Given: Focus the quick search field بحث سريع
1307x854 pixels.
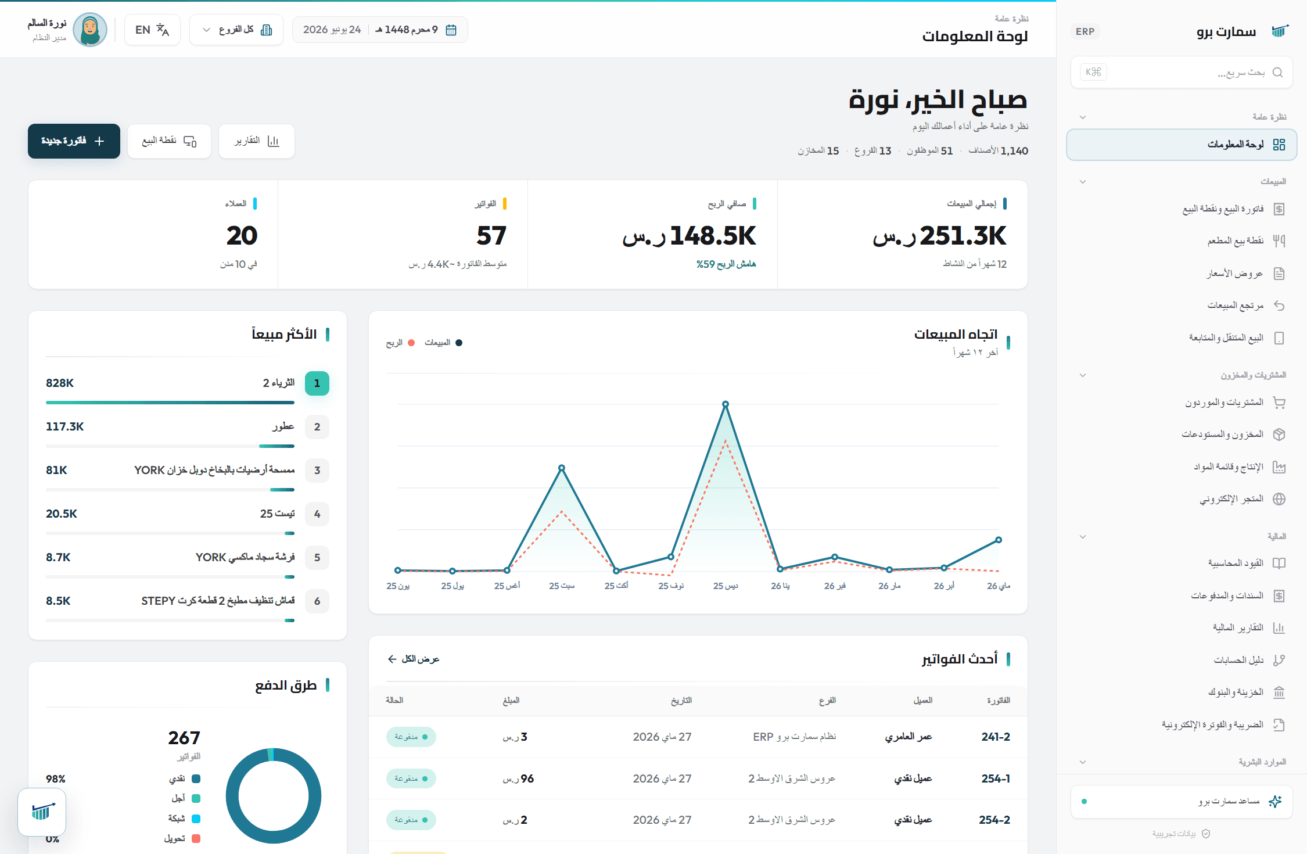Looking at the screenshot, I should [x=1182, y=73].
